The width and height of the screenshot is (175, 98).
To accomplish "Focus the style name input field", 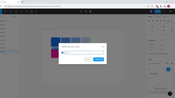I will click(84, 53).
